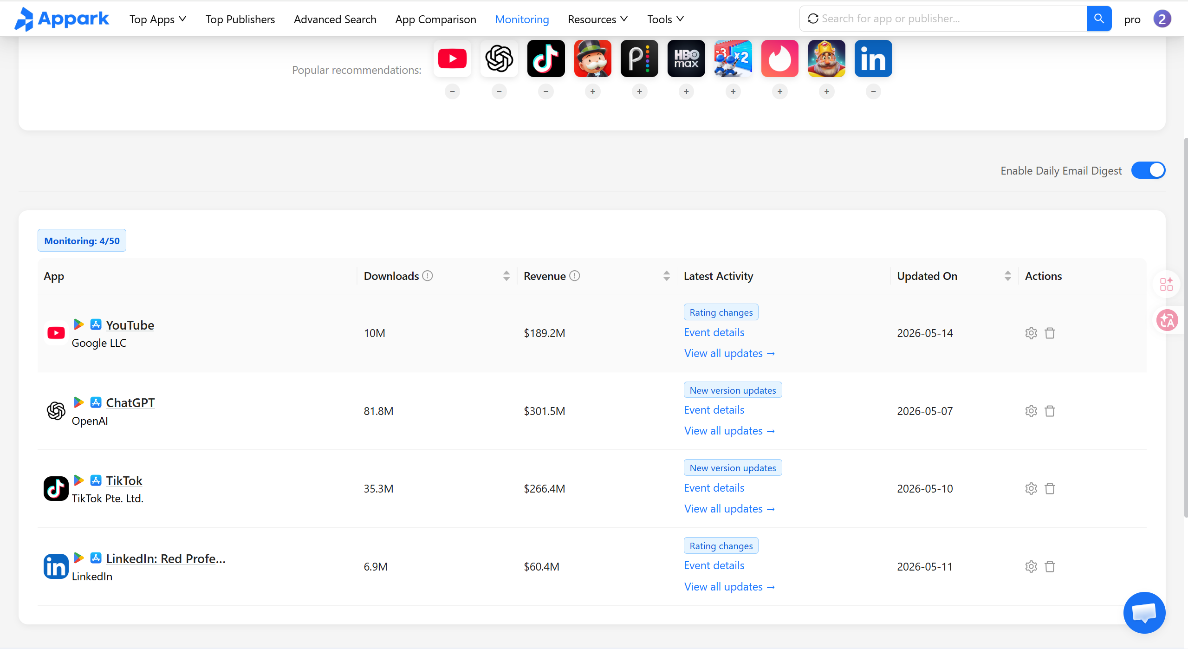Remove LinkedIn via minus under its icon

point(873,91)
